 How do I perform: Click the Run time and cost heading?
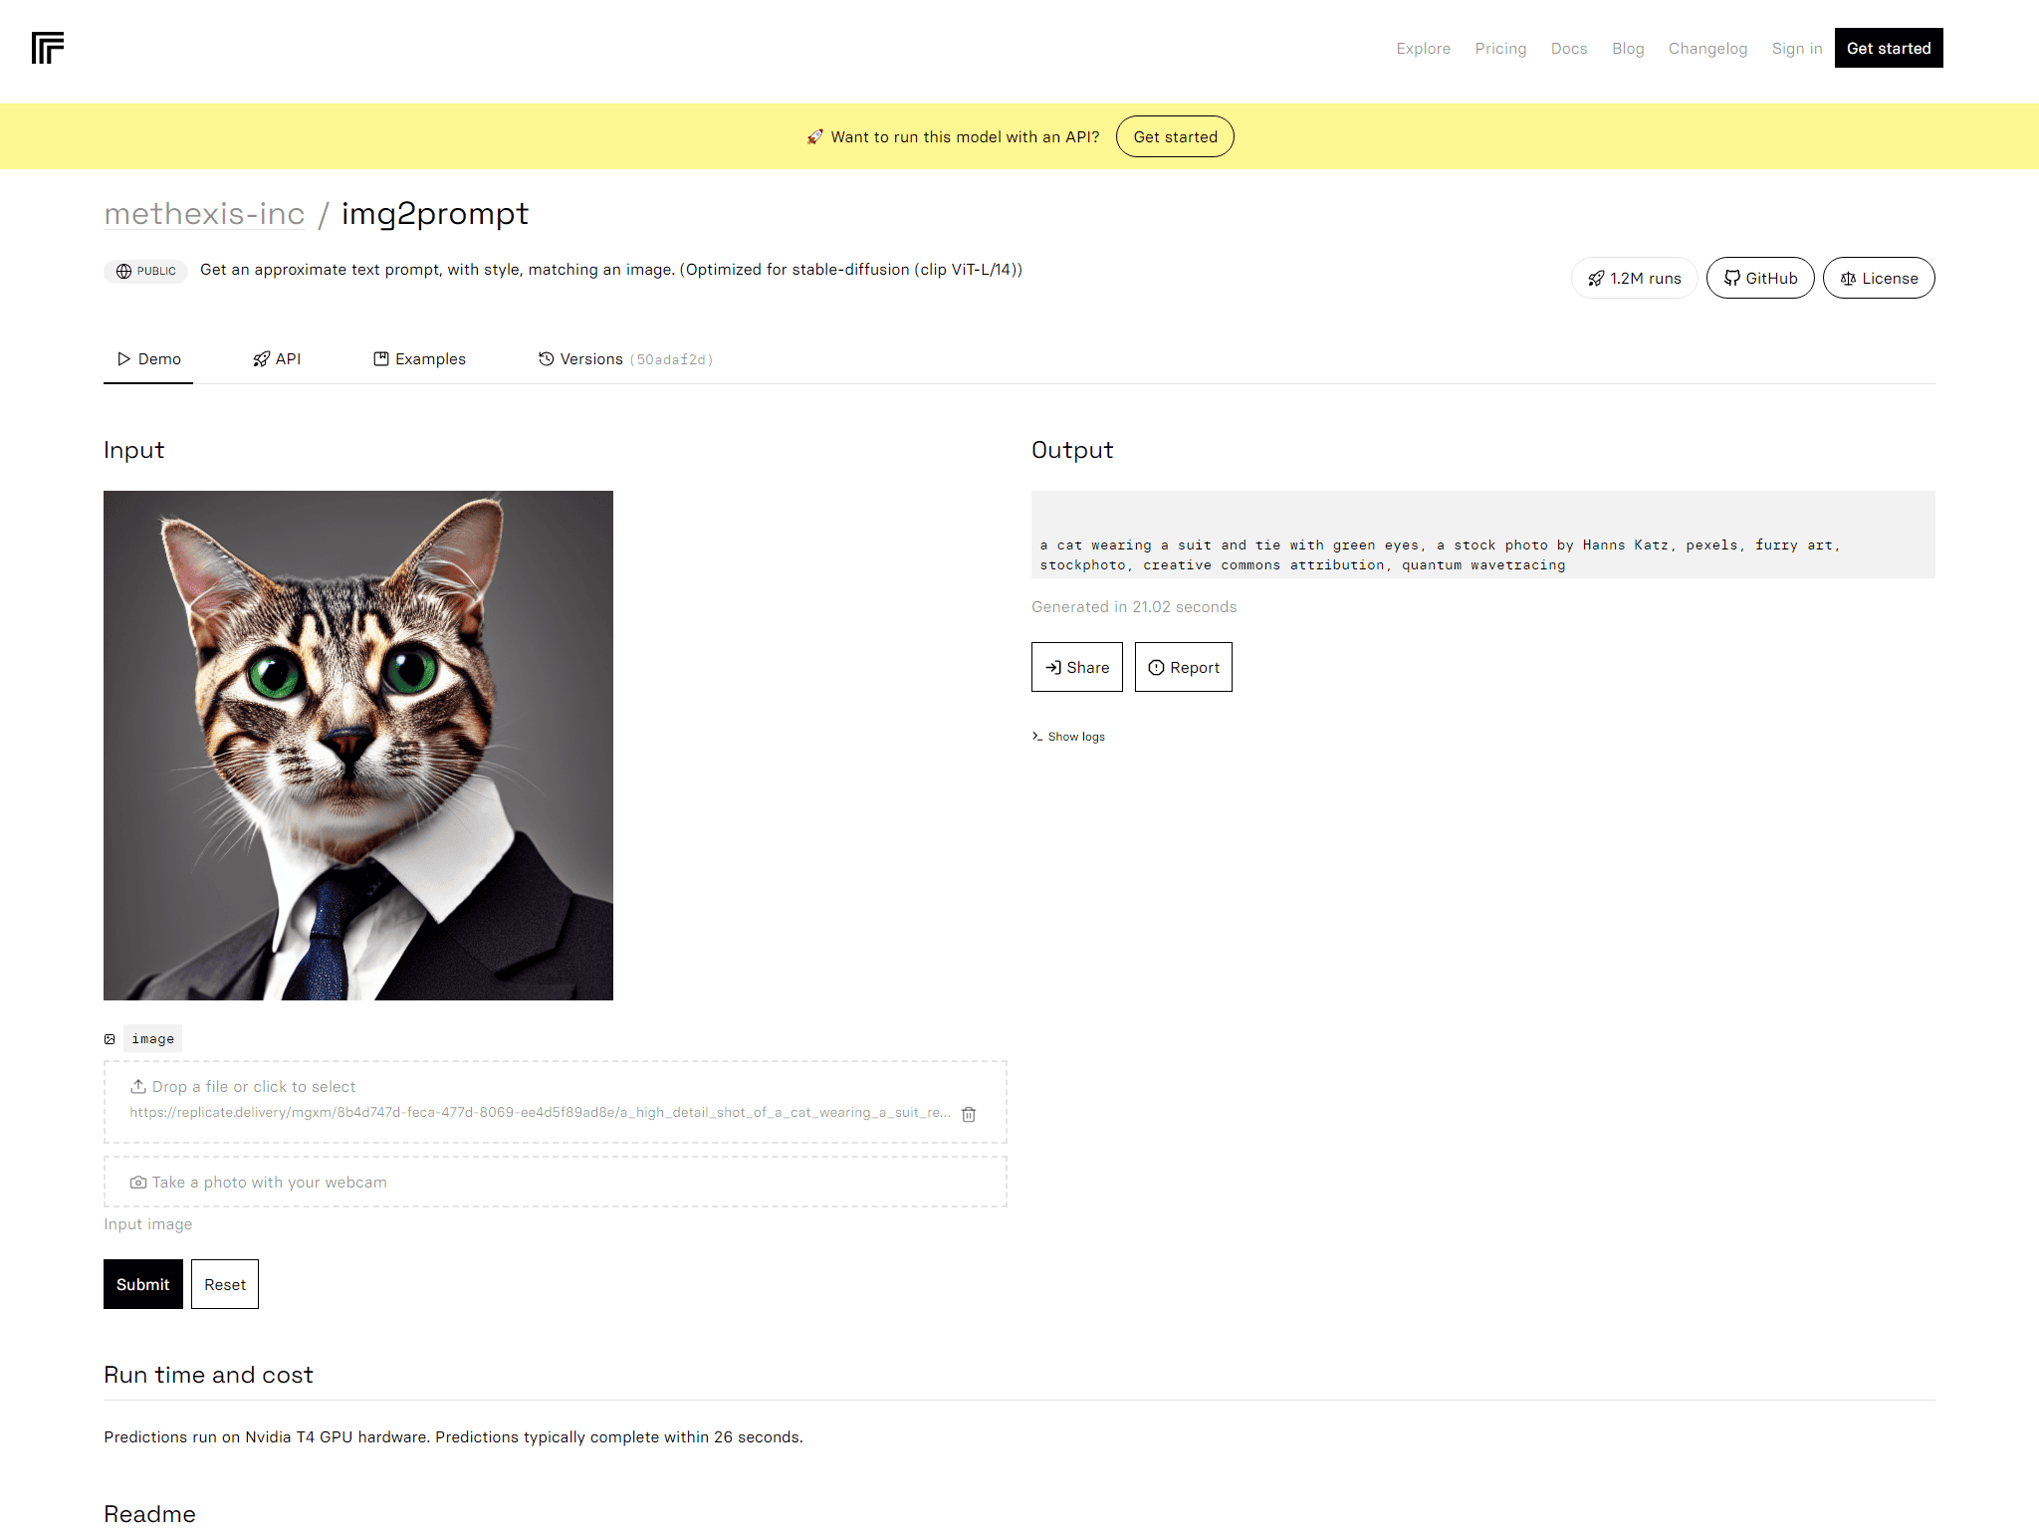tap(208, 1375)
